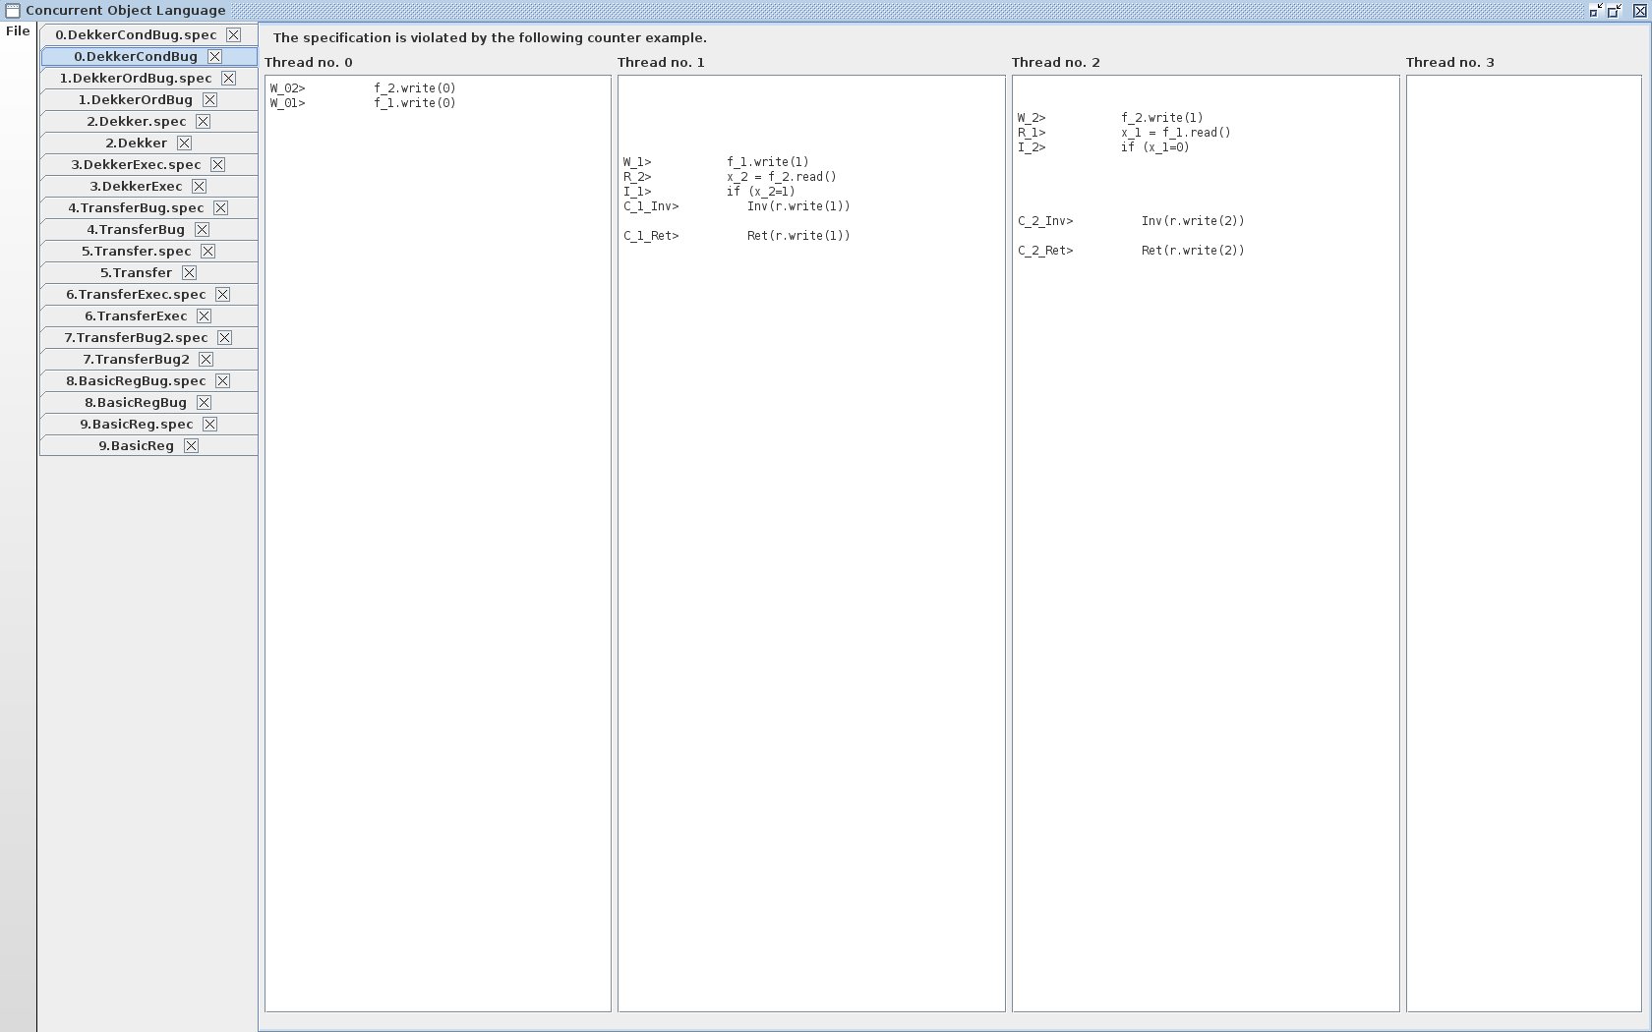Close the 2.Dekker.spec tab
1652x1032 pixels.
(x=203, y=121)
